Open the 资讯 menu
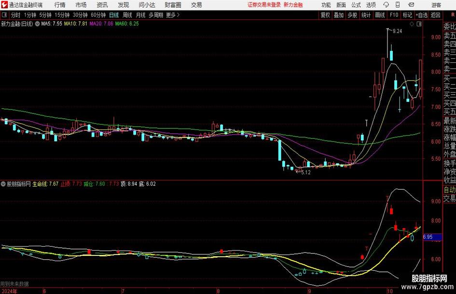The image size is (456, 294). pyautogui.click(x=102, y=5)
